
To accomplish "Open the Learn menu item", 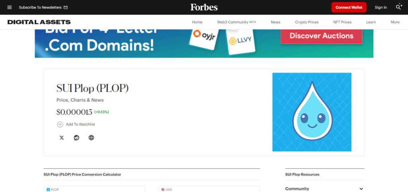I will (371, 22).
